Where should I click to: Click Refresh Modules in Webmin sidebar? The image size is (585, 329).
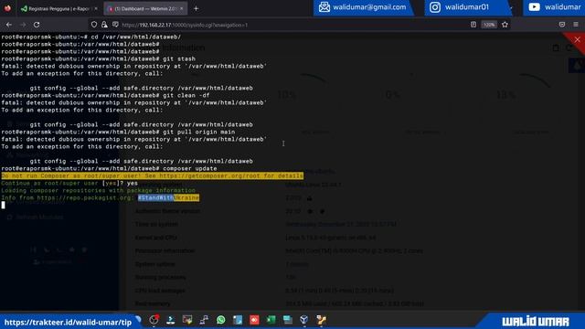(36, 218)
